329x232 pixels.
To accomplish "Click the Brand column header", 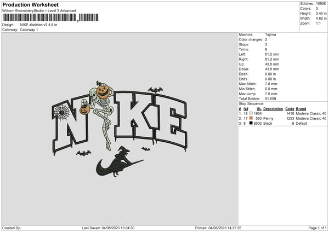I will coord(301,109).
